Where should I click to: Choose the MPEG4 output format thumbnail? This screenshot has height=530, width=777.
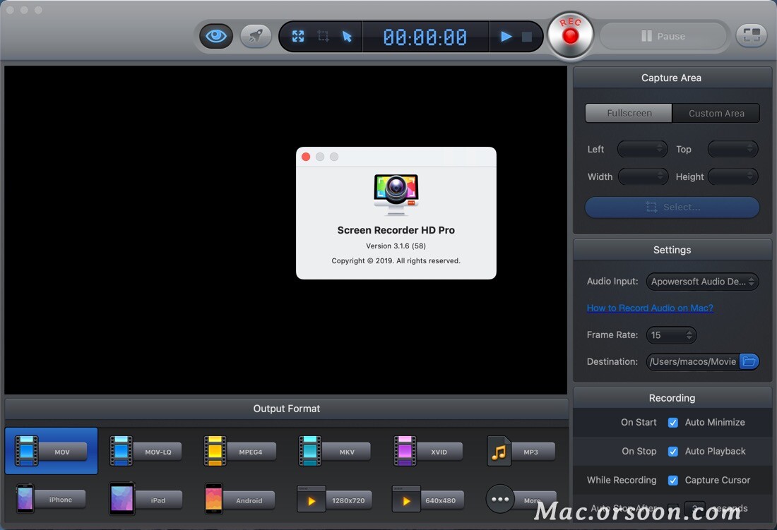pyautogui.click(x=239, y=450)
